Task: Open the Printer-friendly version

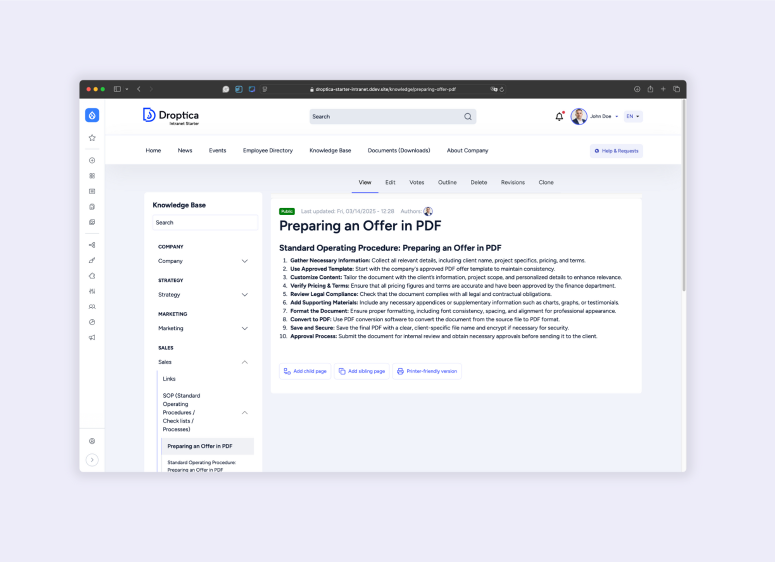Action: [427, 371]
